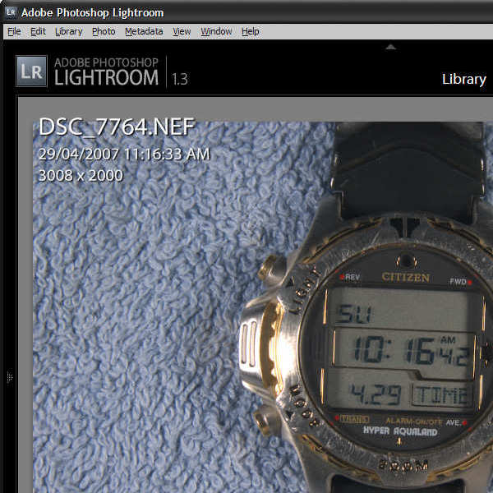Switch to the Library module
493x493 pixels.
pyautogui.click(x=463, y=79)
